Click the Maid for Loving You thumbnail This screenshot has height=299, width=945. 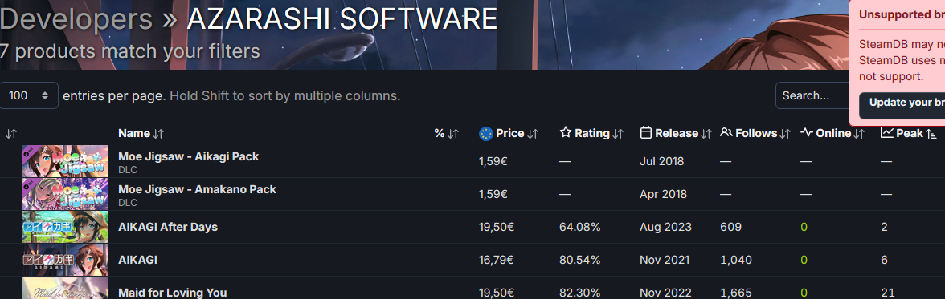[x=66, y=288]
